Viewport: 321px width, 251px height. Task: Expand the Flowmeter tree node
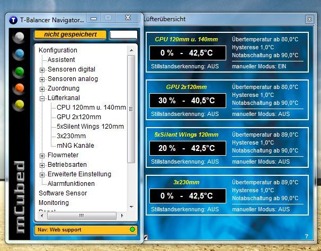coord(42,156)
